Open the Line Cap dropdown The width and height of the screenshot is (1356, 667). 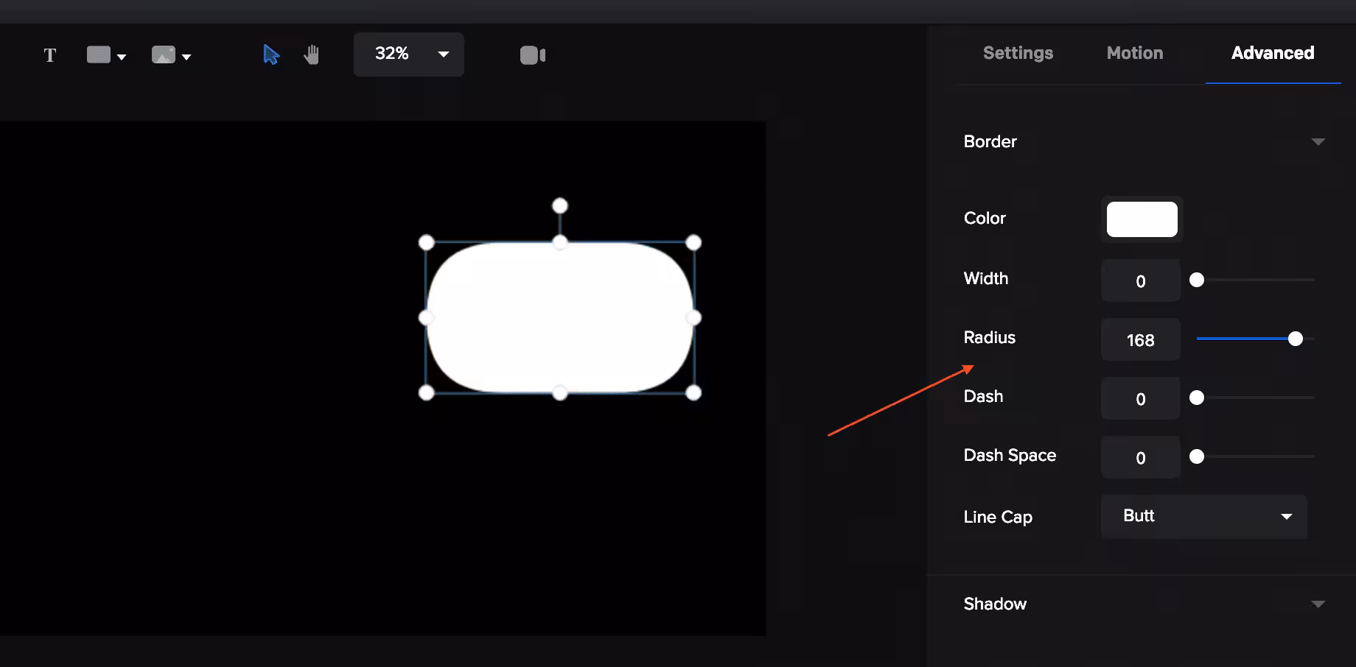point(1203,516)
